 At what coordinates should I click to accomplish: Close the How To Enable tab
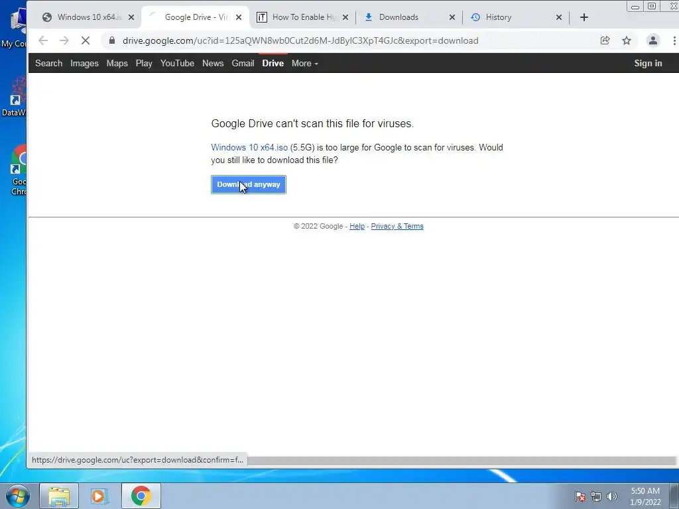[345, 17]
